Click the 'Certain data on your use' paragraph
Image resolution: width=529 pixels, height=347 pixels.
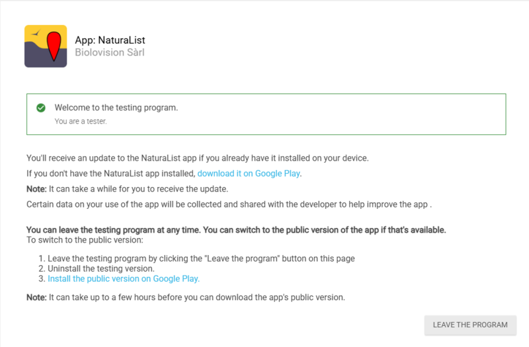tap(228, 204)
